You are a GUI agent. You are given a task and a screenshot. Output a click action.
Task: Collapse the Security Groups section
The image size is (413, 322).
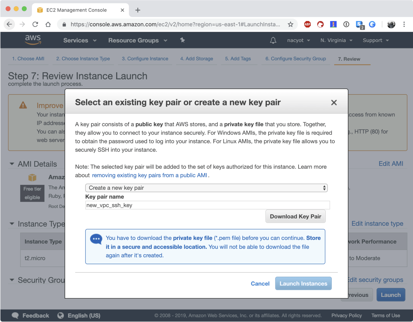12,280
